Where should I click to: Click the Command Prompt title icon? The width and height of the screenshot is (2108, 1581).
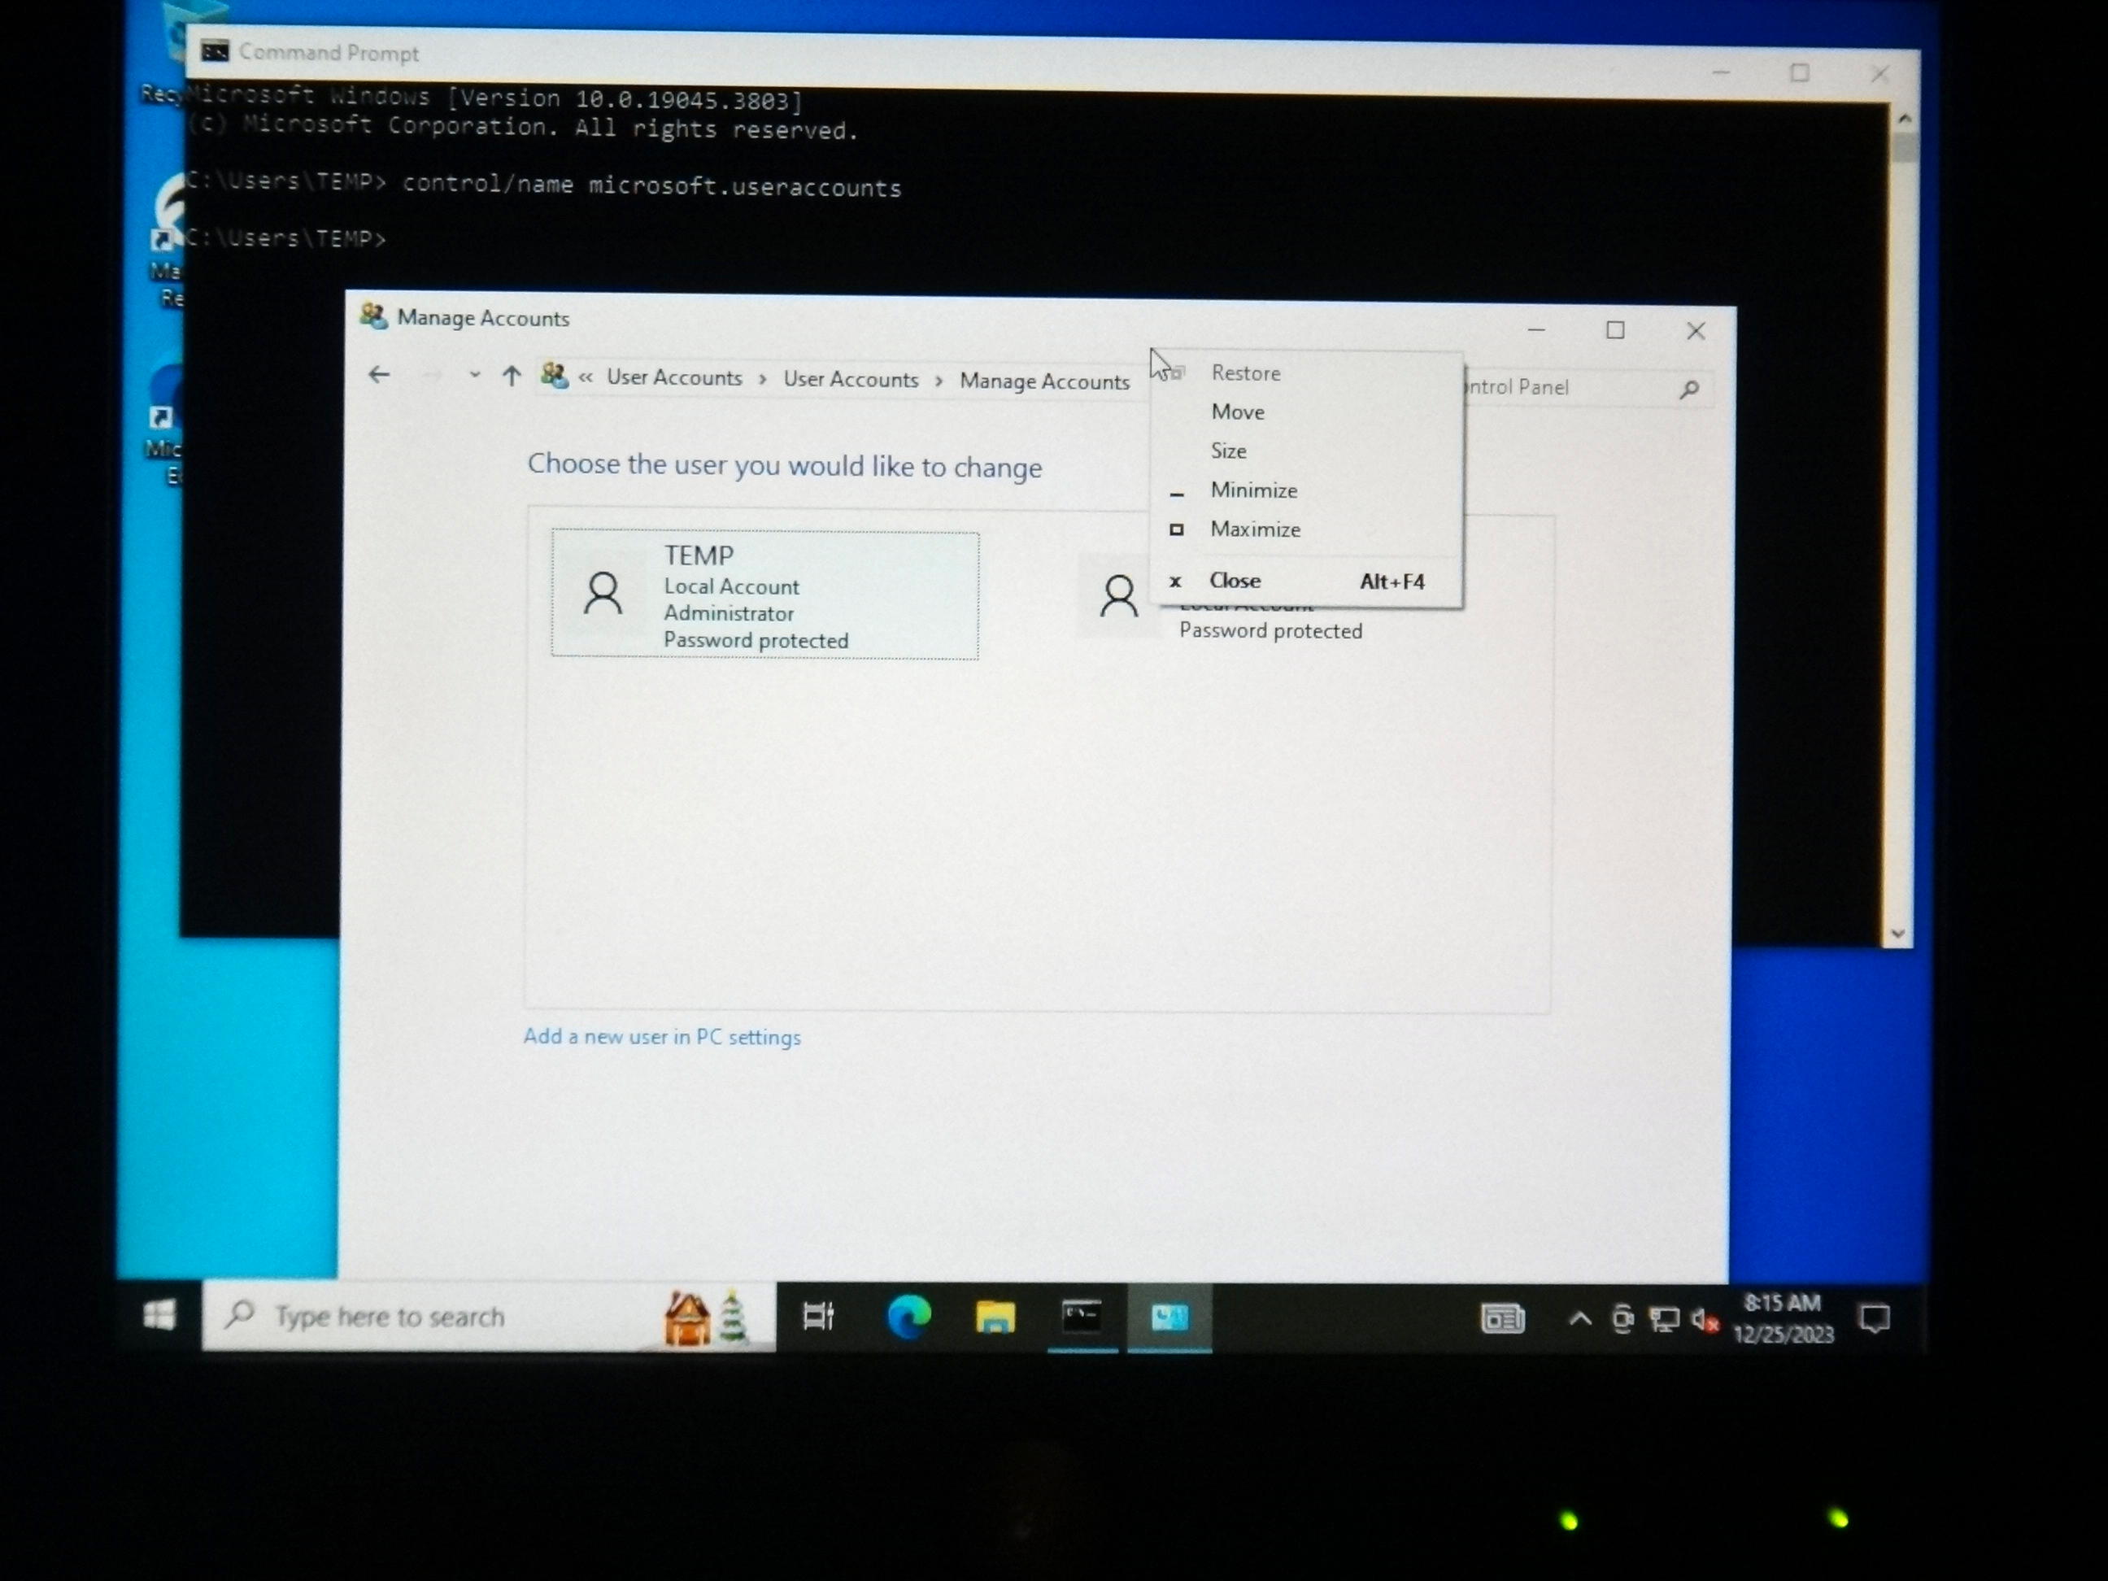(215, 50)
